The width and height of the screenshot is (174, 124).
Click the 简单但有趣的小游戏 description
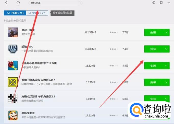coord(32,101)
